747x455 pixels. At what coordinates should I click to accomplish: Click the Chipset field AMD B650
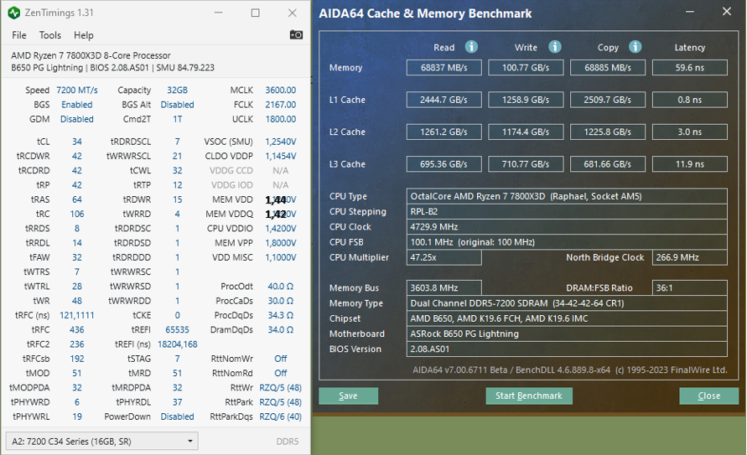tap(567, 318)
